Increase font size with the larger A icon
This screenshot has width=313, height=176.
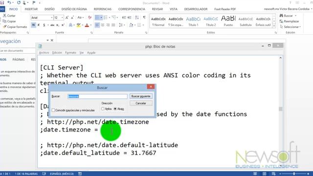(x=67, y=18)
